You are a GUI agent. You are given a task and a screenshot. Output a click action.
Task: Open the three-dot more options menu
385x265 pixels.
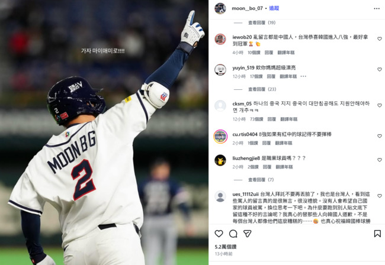tap(377, 9)
